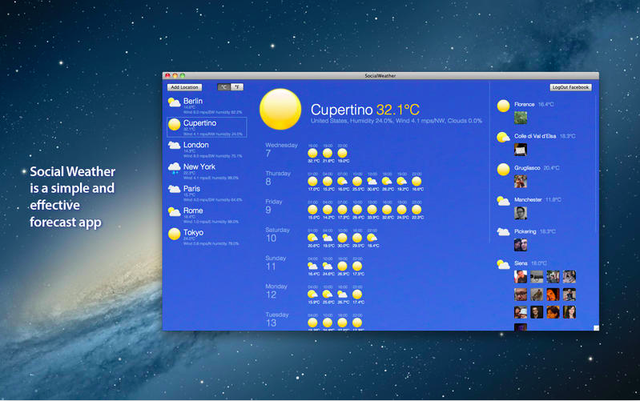Click the large sun icon beside Cupertino heading
This screenshot has width=640, height=401.
(280, 110)
